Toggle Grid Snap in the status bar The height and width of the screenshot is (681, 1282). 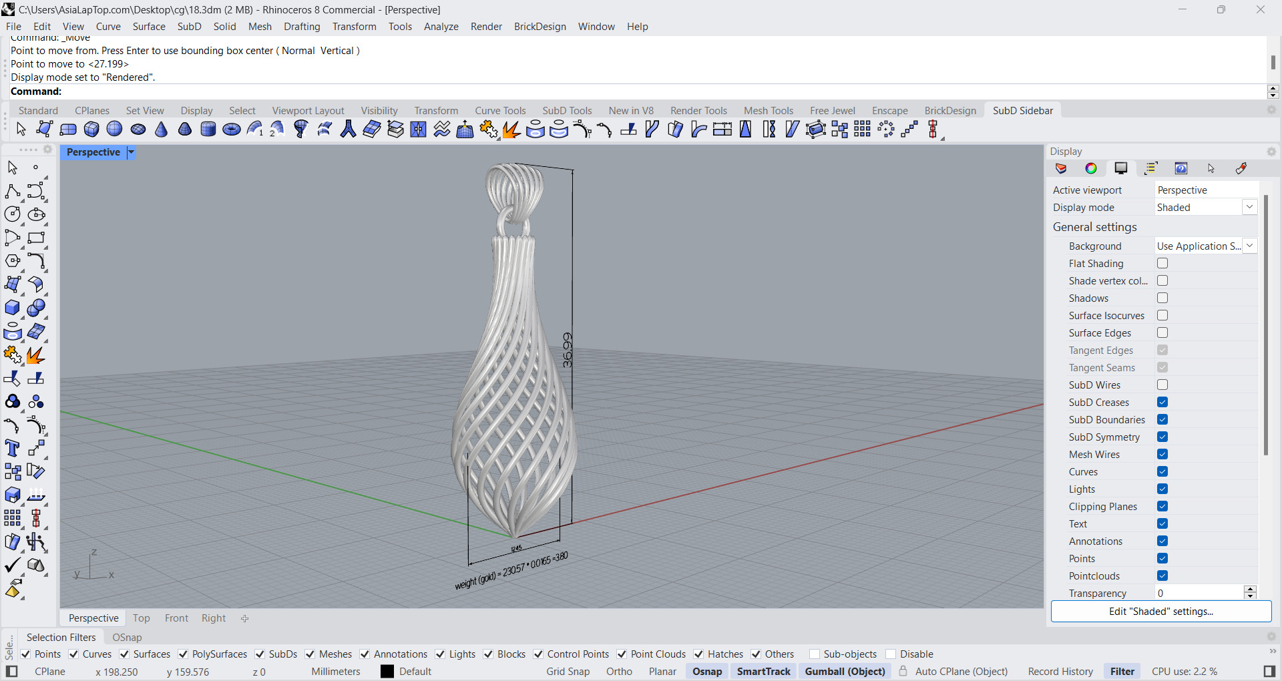[x=568, y=672]
